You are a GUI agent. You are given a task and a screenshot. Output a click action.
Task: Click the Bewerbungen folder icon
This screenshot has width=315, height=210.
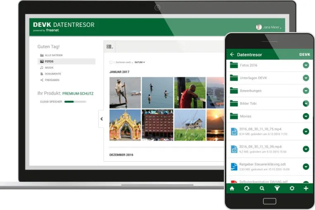point(234,91)
